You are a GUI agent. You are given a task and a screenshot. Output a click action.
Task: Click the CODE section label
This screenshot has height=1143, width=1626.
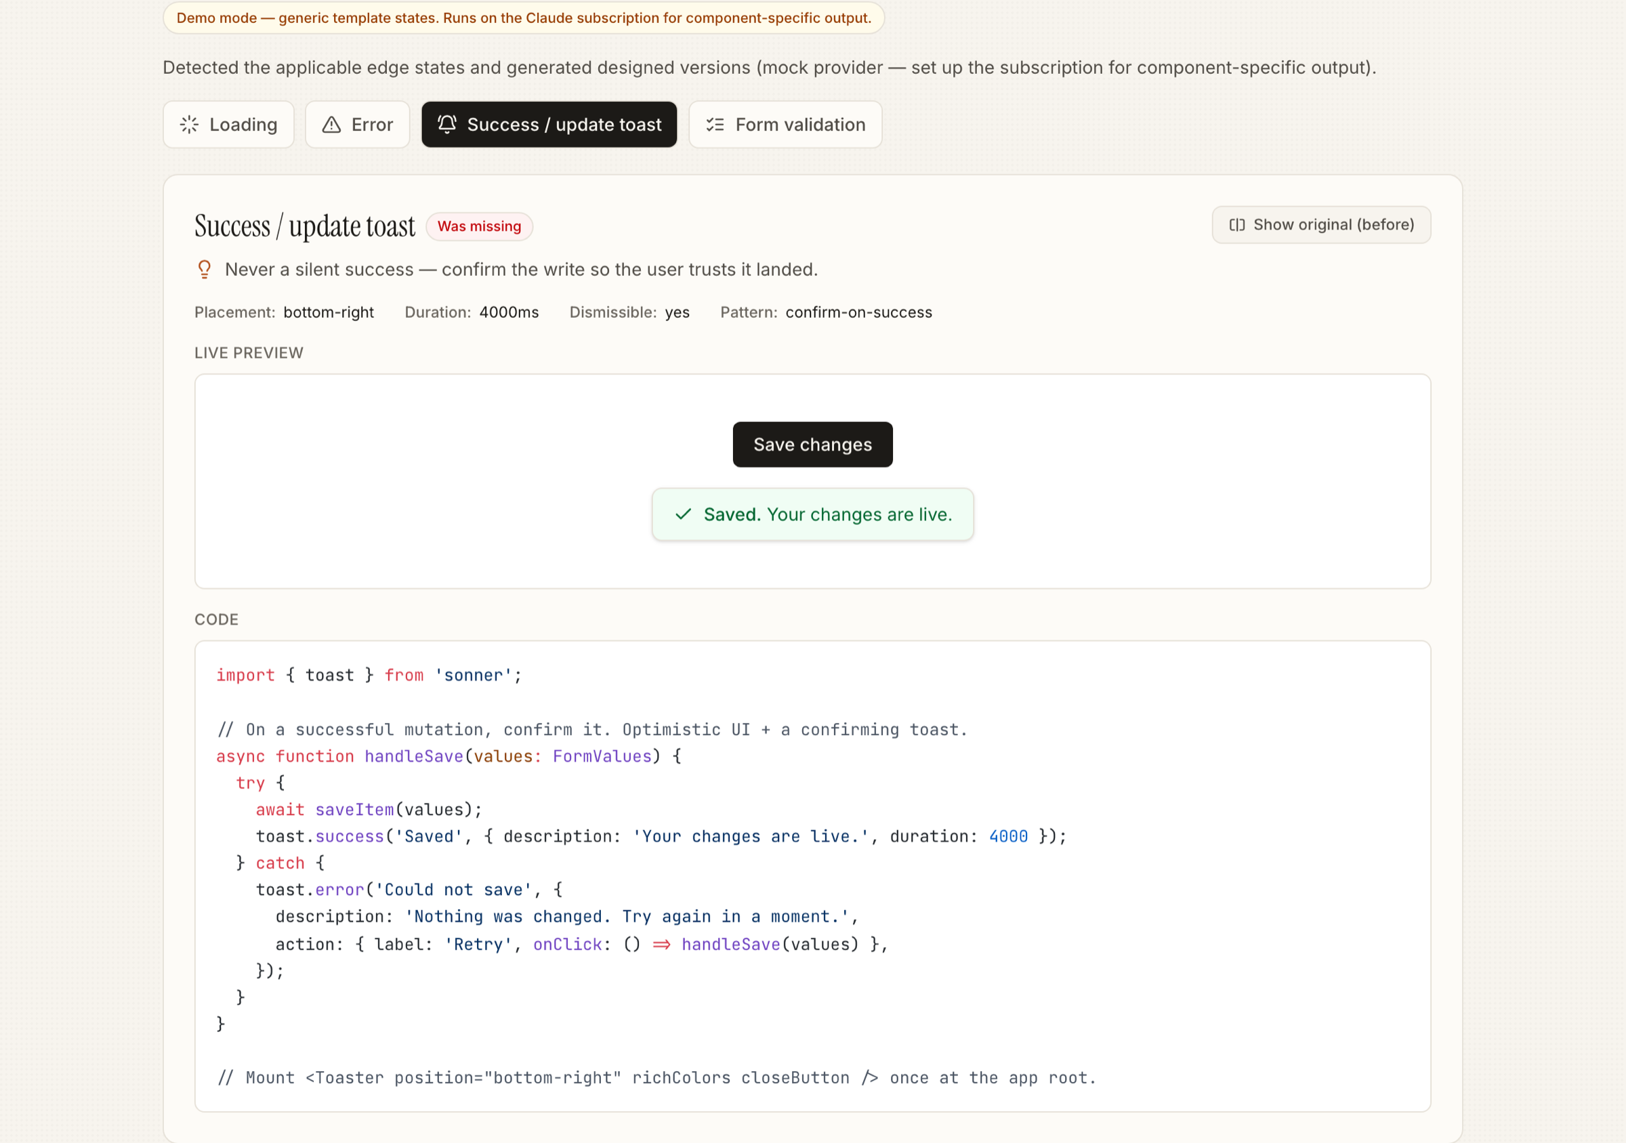(216, 619)
